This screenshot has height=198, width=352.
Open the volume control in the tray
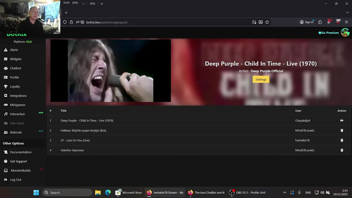[322, 193]
